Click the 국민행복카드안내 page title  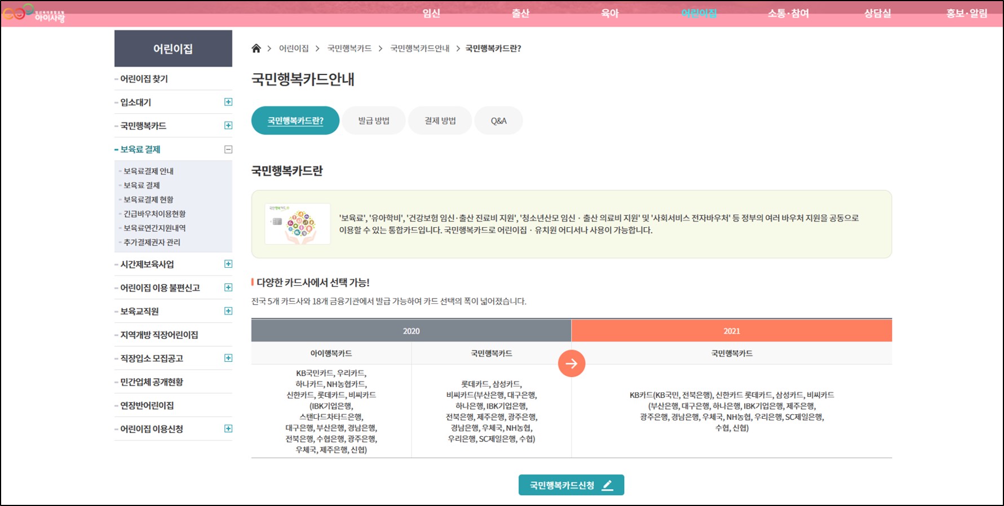[303, 79]
